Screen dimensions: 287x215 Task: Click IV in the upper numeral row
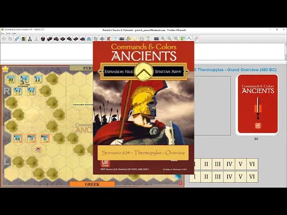tap(229, 164)
